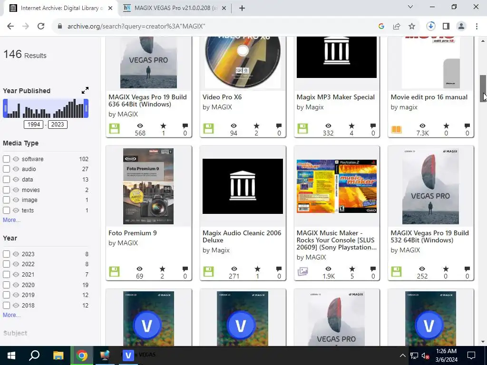This screenshot has height=365, width=487.
Task: Click software icon on Video Pro X6 card
Action: [208, 129]
